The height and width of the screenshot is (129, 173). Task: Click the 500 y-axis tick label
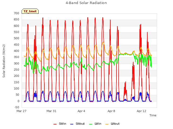(x=16, y=38)
